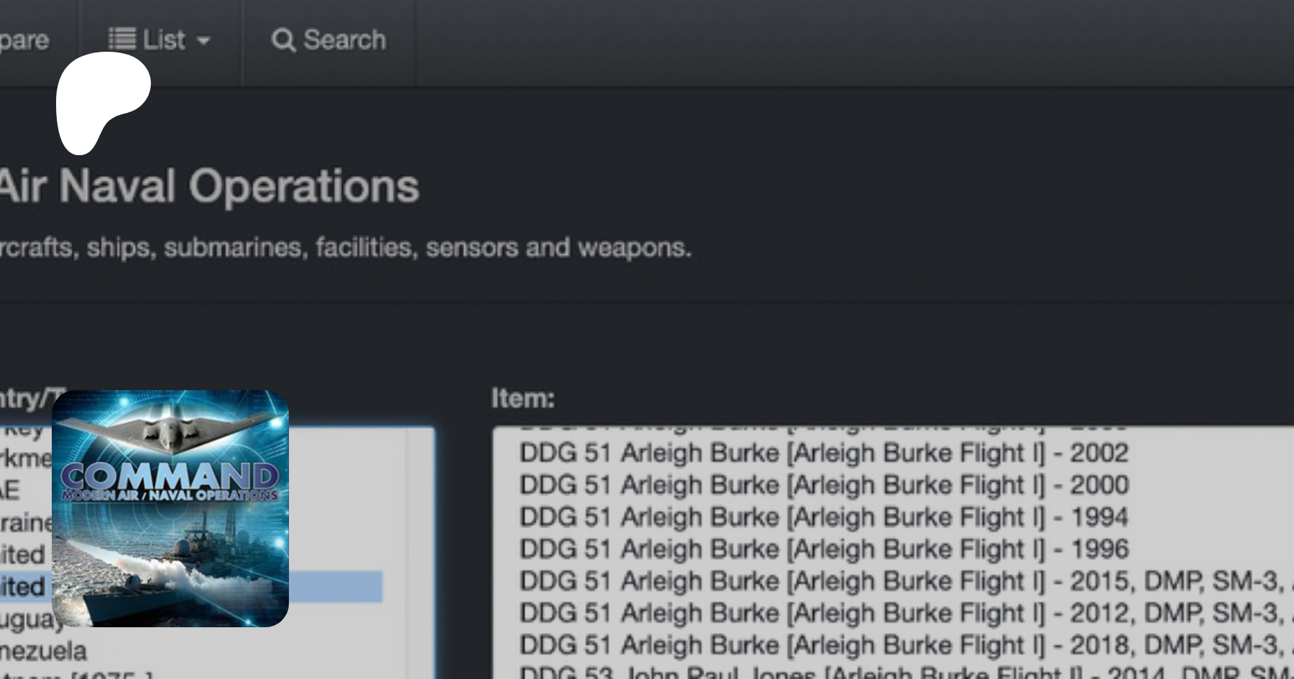Click the list icon in the navbar

point(121,39)
